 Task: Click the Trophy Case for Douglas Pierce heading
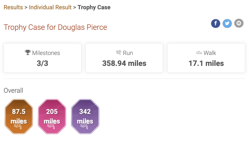coord(55,27)
